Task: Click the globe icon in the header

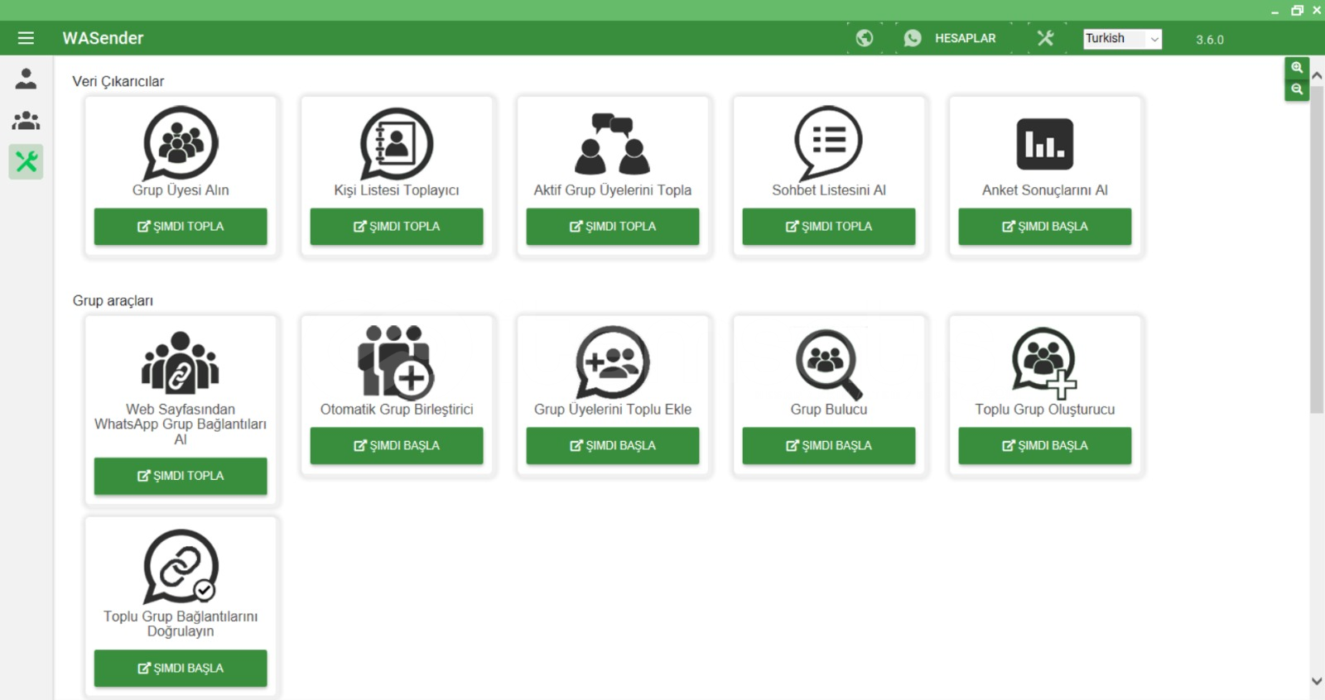Action: click(x=864, y=38)
